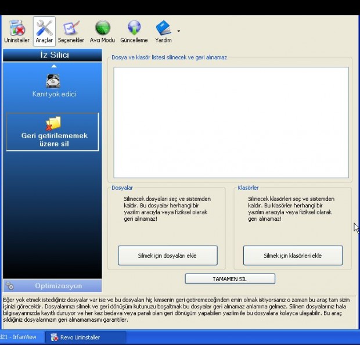
Task: Expand the dropdown arrow beside Yardım
Action: [178, 31]
